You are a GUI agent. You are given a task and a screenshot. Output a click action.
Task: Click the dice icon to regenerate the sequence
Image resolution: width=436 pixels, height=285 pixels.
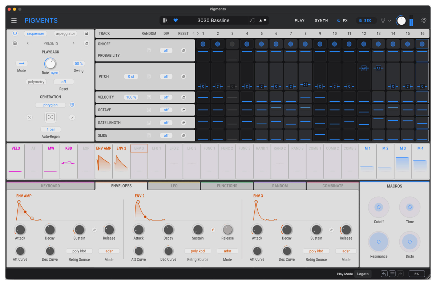coord(51,117)
